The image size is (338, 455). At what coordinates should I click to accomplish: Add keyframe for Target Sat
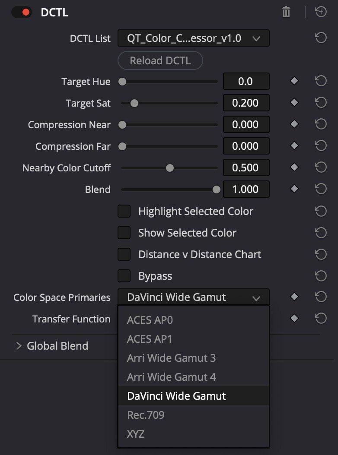point(294,103)
